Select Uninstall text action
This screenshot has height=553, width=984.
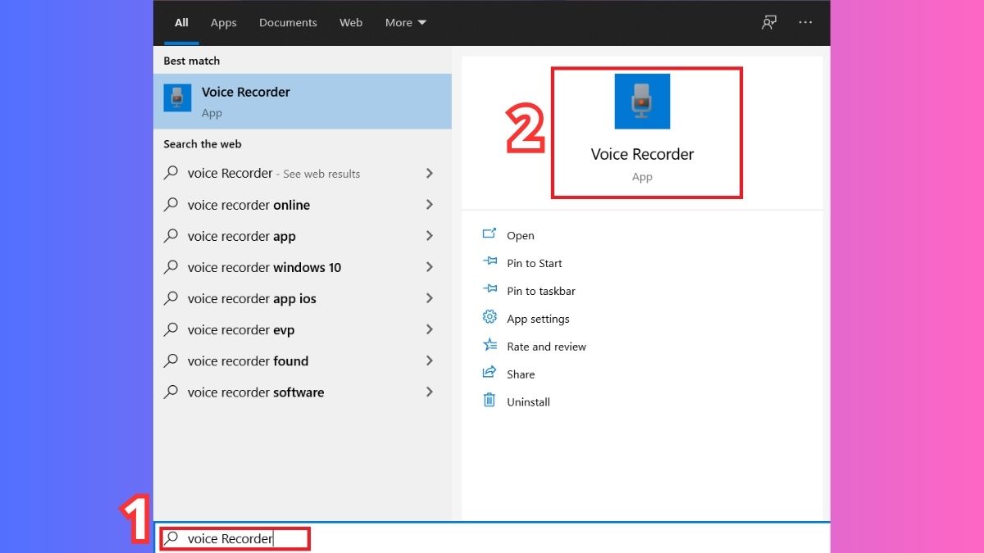point(528,402)
